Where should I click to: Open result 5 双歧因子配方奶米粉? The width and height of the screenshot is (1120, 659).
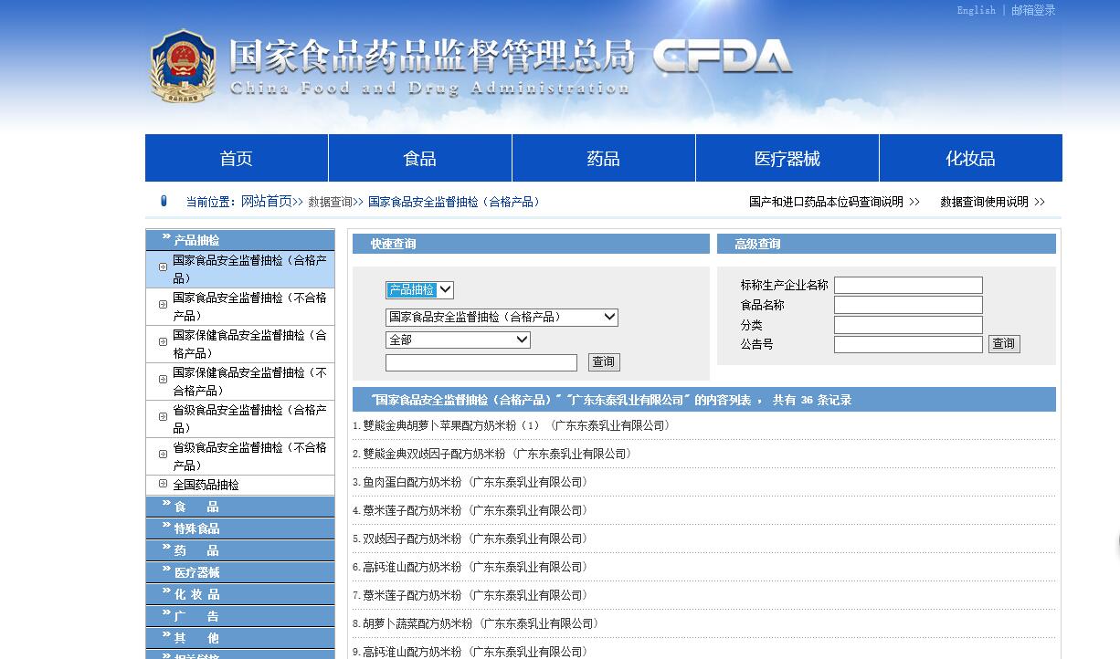[470, 539]
